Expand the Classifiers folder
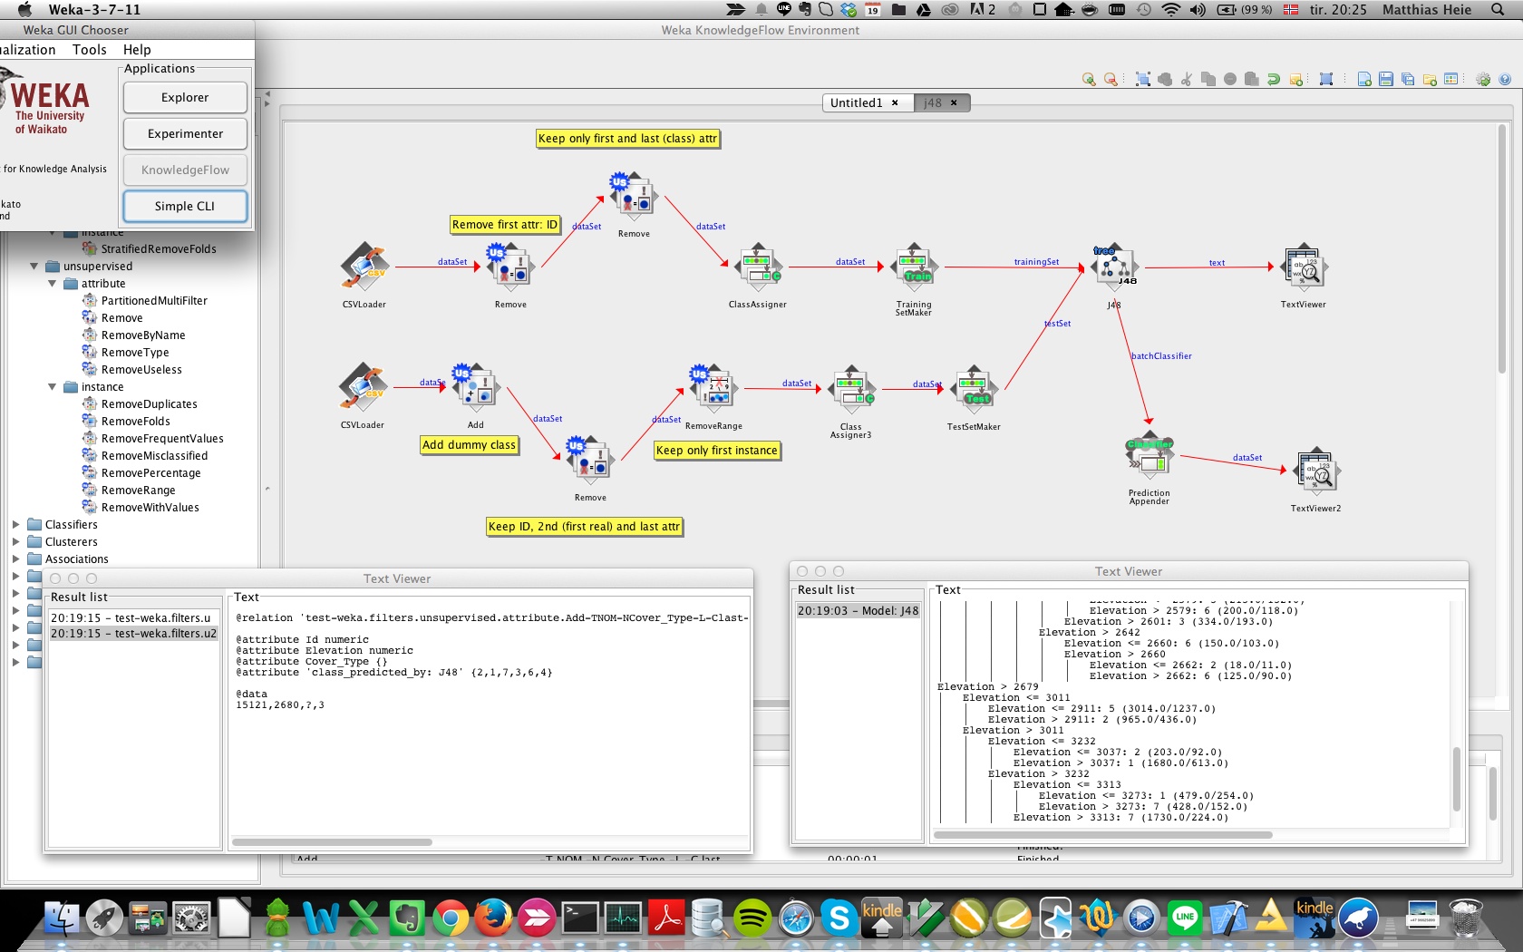The image size is (1523, 952). click(15, 525)
